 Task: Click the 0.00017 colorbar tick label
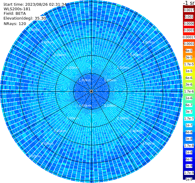pos(189,37)
